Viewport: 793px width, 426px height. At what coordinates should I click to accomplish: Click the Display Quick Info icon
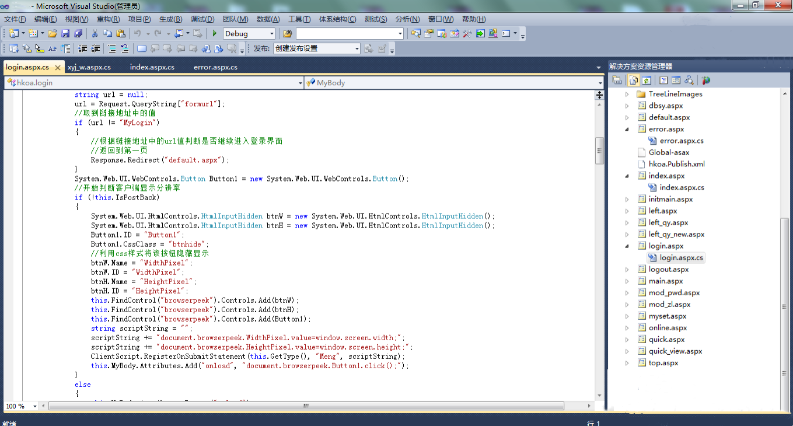(x=39, y=48)
